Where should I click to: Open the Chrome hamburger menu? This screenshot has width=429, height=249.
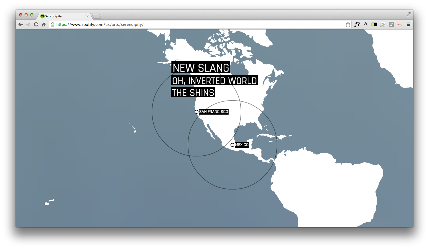point(408,25)
